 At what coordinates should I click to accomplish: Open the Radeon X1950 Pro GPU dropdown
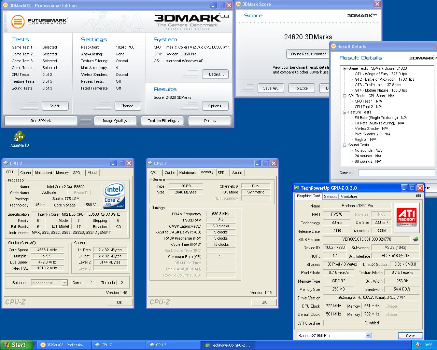368,335
